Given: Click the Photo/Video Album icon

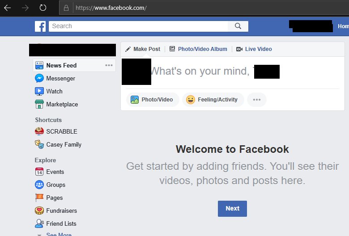Looking at the screenshot, I should click(x=172, y=49).
